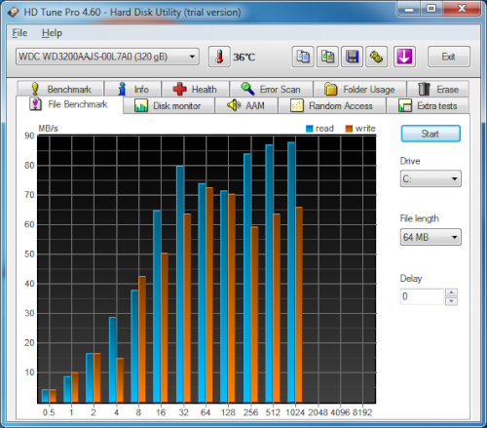Select the File Benchmark tab
This screenshot has height=428, width=487.
coord(69,104)
